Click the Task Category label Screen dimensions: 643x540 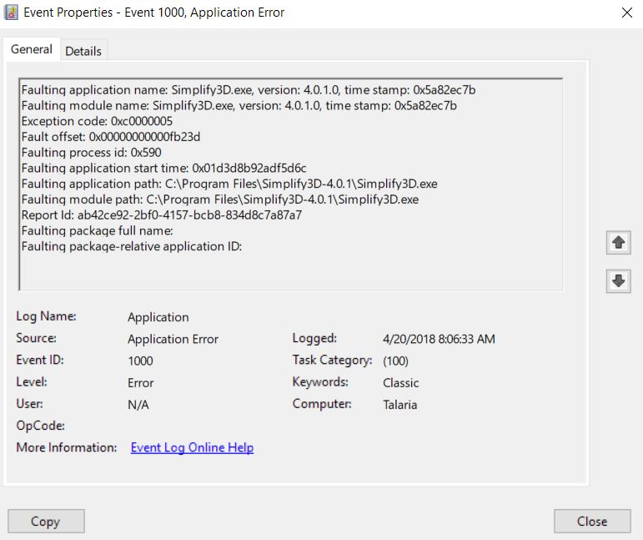pyautogui.click(x=333, y=360)
